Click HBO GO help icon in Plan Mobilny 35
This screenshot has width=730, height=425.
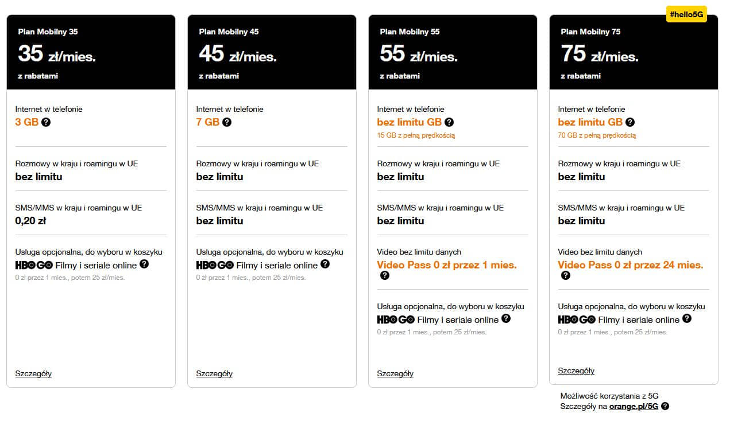tap(144, 264)
